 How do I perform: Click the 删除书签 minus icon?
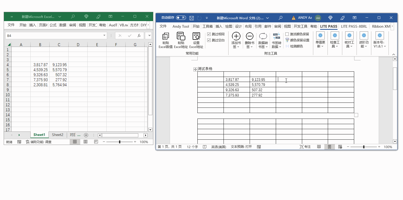[249, 36]
